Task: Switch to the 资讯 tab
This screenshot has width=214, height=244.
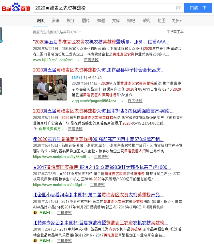Action: (55, 21)
